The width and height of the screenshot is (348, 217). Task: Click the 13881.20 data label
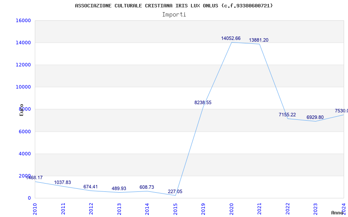pyautogui.click(x=258, y=40)
